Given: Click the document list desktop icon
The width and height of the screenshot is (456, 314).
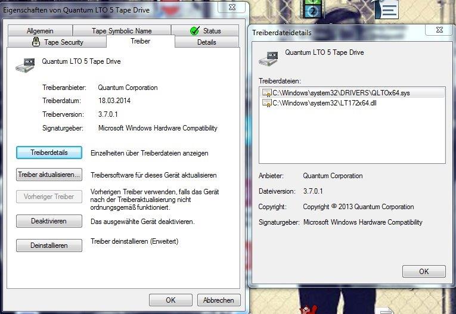Looking at the screenshot, I should [x=387, y=9].
